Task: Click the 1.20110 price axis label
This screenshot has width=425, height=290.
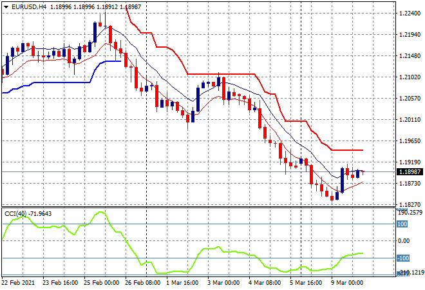Action: pos(406,120)
